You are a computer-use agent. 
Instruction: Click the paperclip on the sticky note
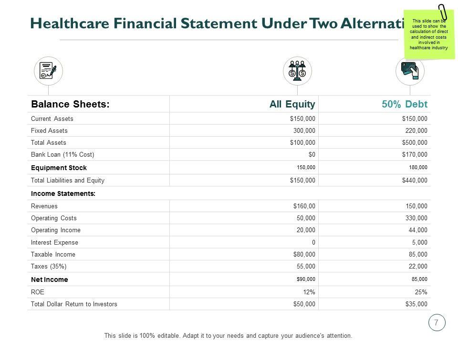click(x=443, y=13)
